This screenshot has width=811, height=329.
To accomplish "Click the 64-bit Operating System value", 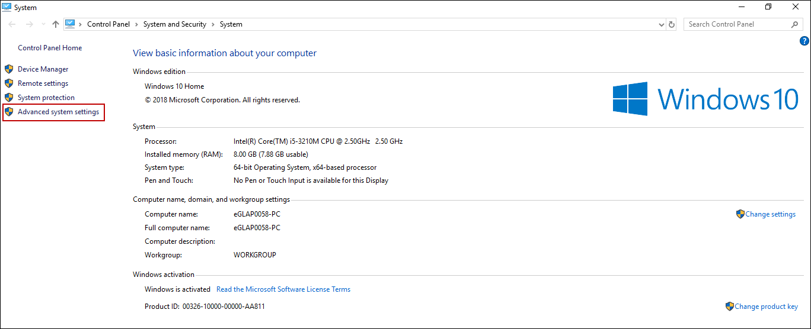I will pyautogui.click(x=305, y=167).
